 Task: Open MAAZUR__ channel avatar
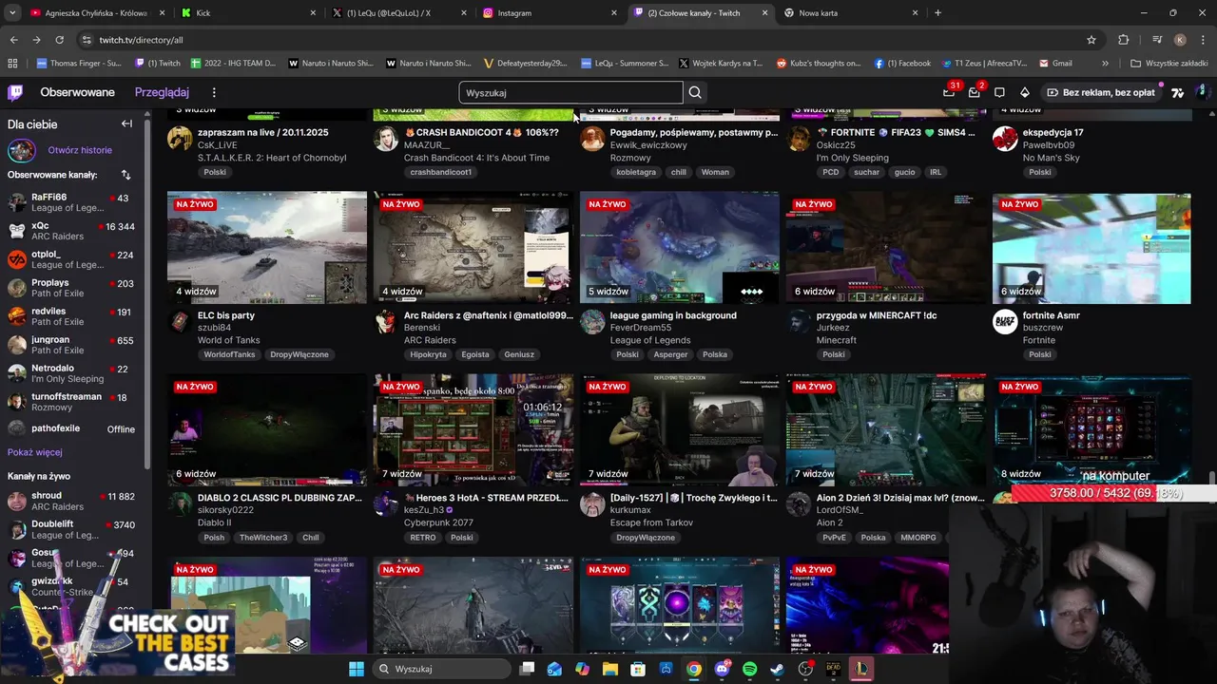tap(386, 139)
